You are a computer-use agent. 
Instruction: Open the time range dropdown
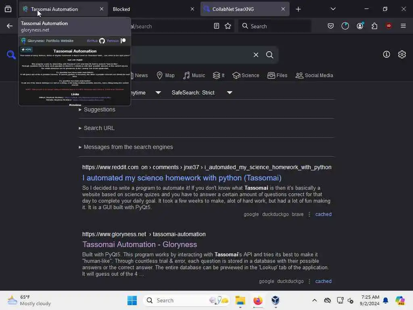pos(146,92)
